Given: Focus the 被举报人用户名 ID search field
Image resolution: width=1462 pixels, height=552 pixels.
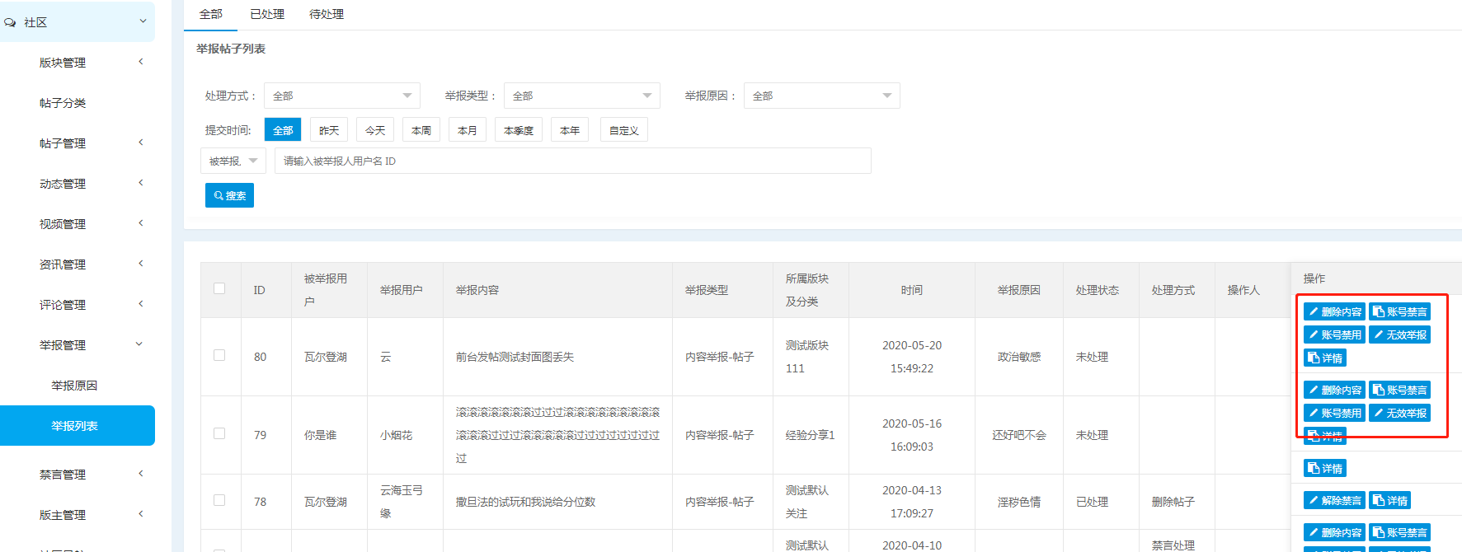Looking at the screenshot, I should [x=573, y=161].
